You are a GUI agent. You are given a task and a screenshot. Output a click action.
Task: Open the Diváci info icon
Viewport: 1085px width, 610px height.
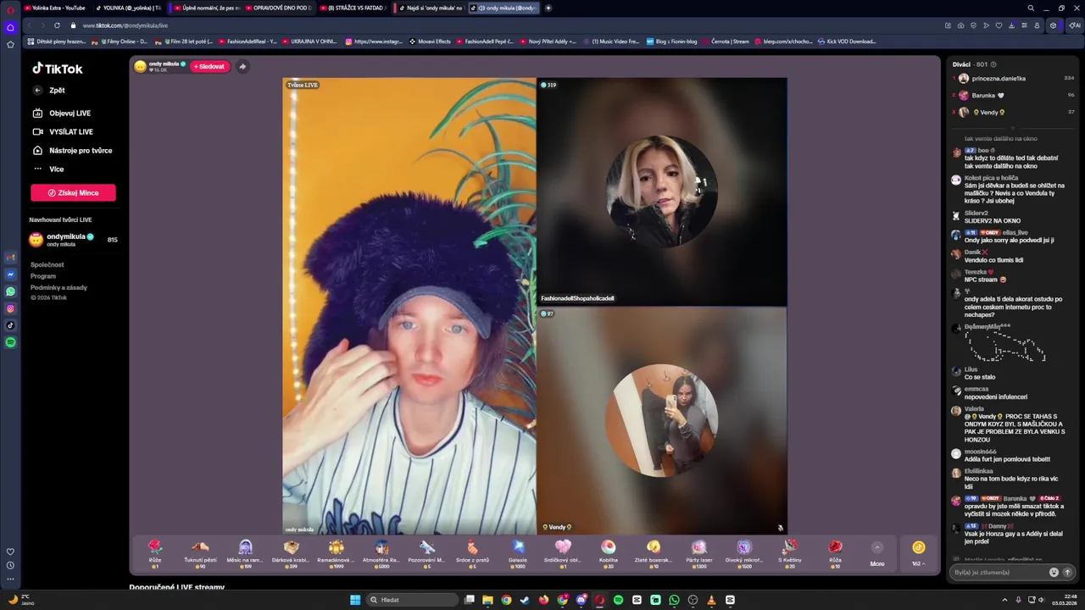pyautogui.click(x=993, y=64)
